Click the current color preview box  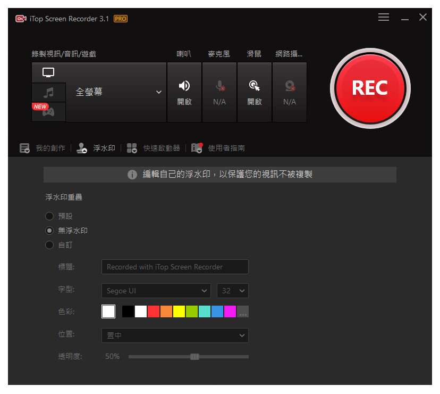(x=108, y=311)
